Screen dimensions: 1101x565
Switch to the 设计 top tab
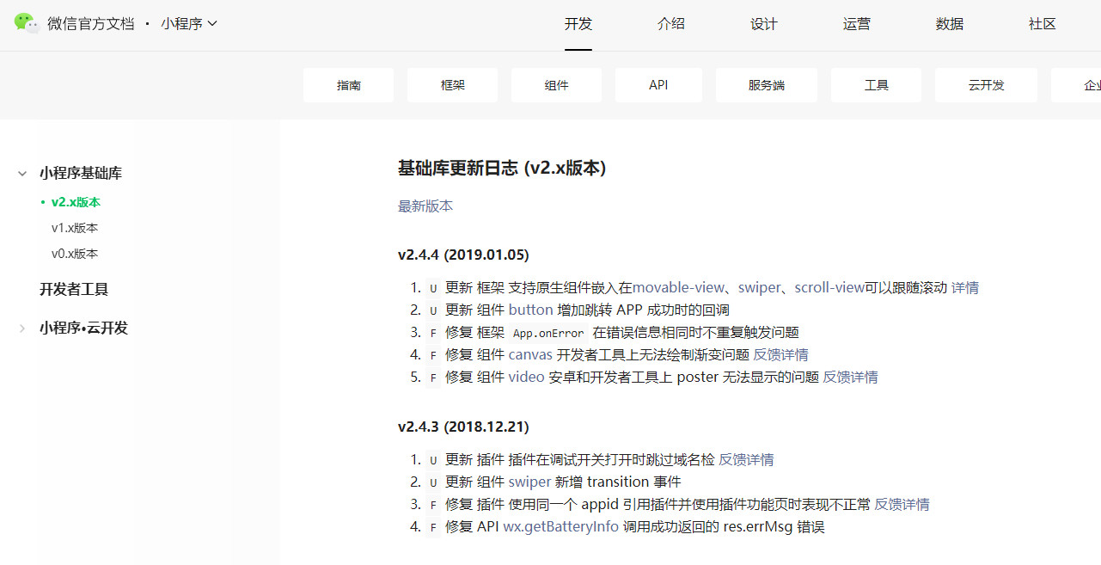pos(764,24)
